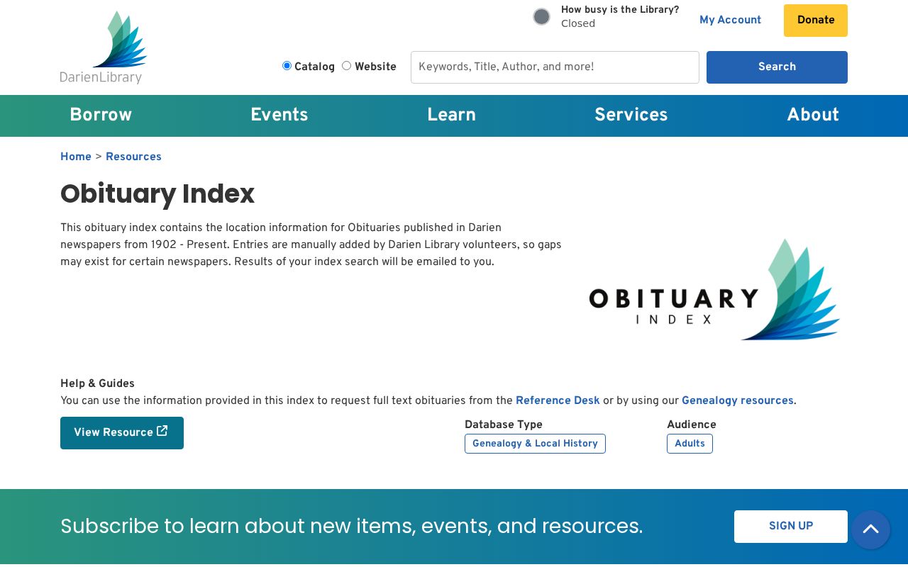908x567 pixels.
Task: Click the Obituary Index page heading
Action: [x=157, y=194]
